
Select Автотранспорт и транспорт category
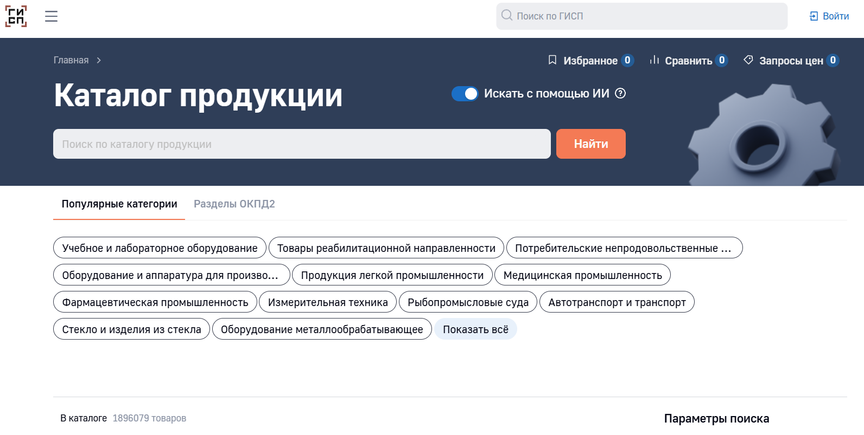click(x=617, y=302)
